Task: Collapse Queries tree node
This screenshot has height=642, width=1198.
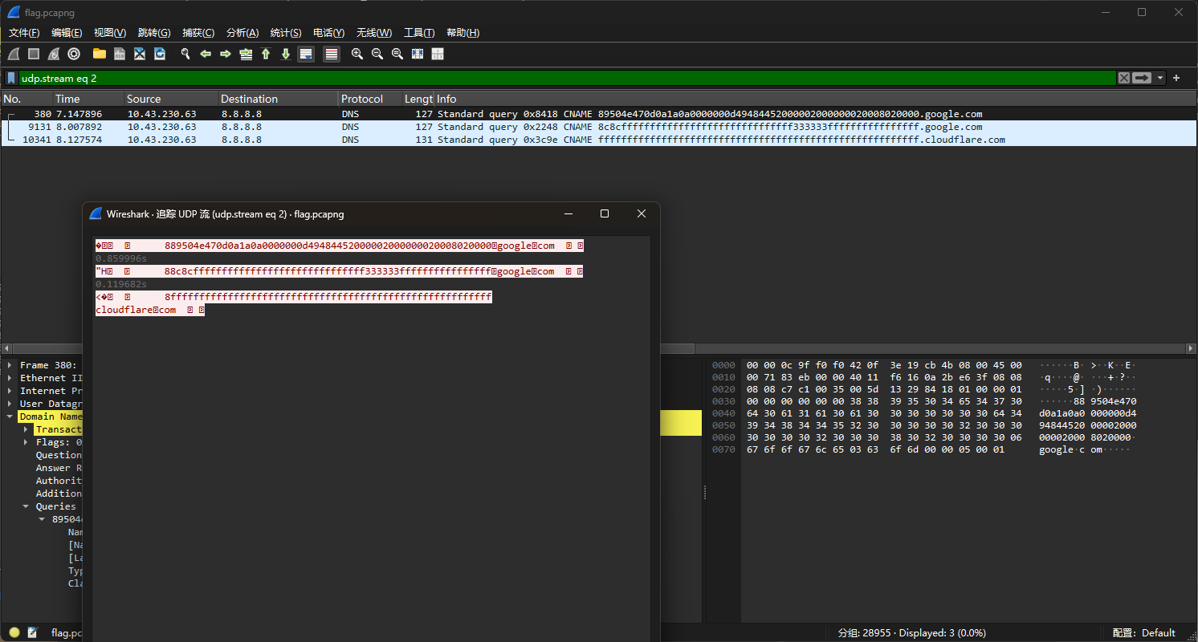Action: click(x=26, y=506)
